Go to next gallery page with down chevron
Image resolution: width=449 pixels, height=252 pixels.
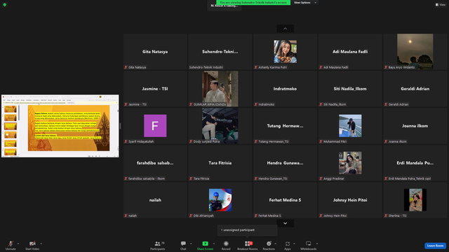(286, 223)
